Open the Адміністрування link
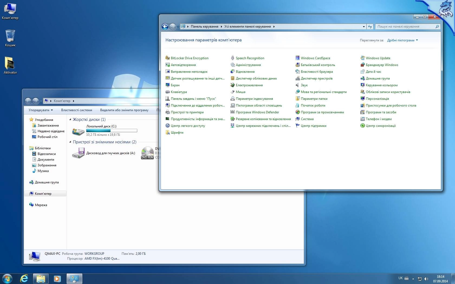Viewport: 455px width, 284px height. tap(248, 65)
